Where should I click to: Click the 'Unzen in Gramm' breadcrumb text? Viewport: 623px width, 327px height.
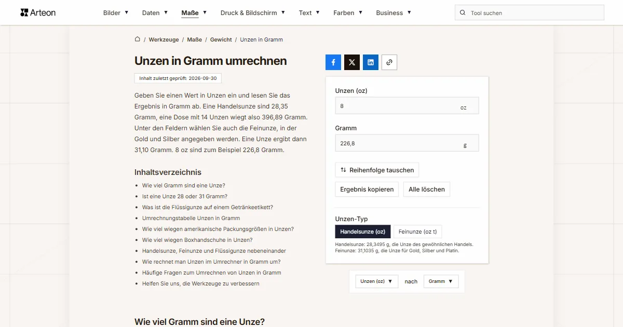[262, 39]
